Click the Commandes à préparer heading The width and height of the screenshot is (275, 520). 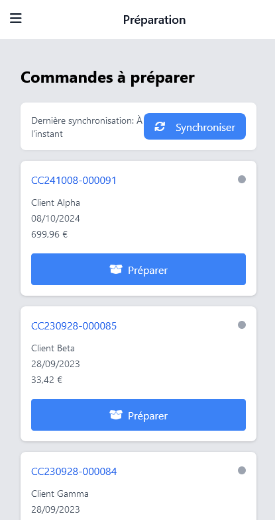[107, 77]
